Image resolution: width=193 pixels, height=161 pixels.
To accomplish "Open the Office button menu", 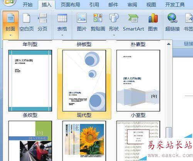I will click(x=9, y=3).
